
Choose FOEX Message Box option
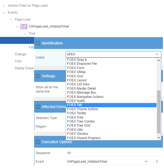(111, 93)
